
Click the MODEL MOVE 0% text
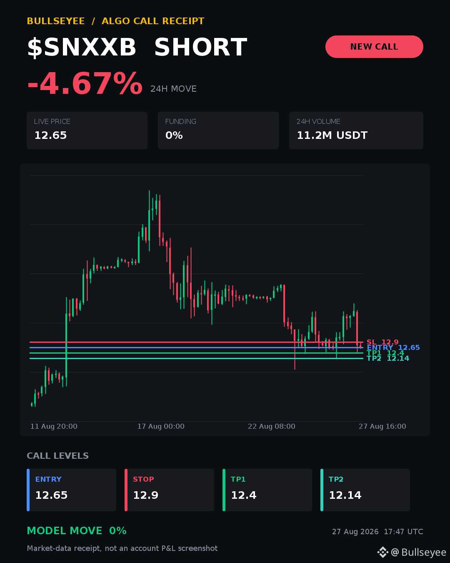(77, 531)
